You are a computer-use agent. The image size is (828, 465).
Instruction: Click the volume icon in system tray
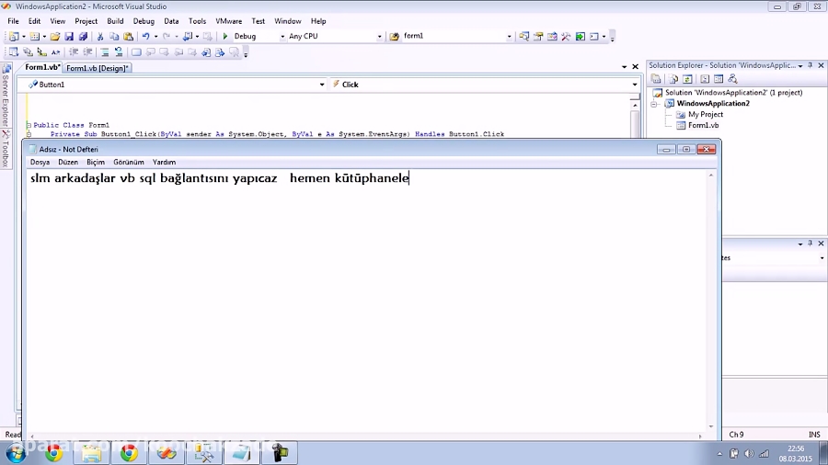749,453
